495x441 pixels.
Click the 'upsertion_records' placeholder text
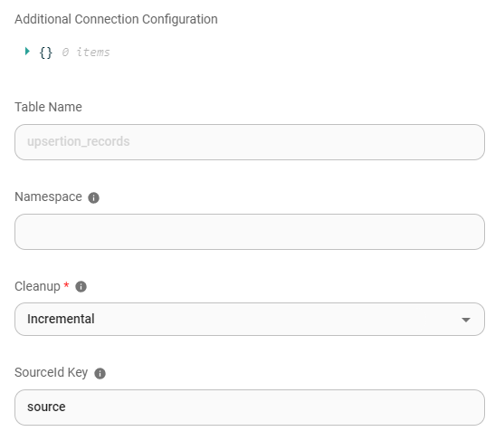tap(79, 141)
